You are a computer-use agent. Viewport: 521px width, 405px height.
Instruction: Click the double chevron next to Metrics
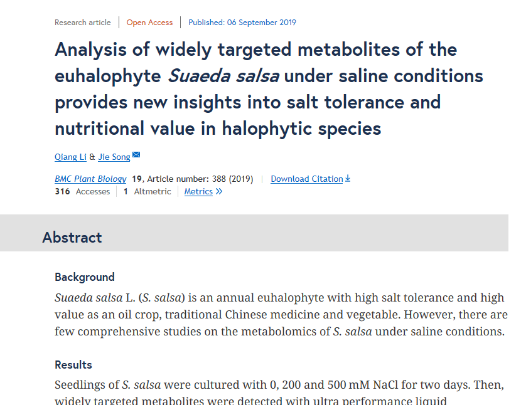click(219, 192)
